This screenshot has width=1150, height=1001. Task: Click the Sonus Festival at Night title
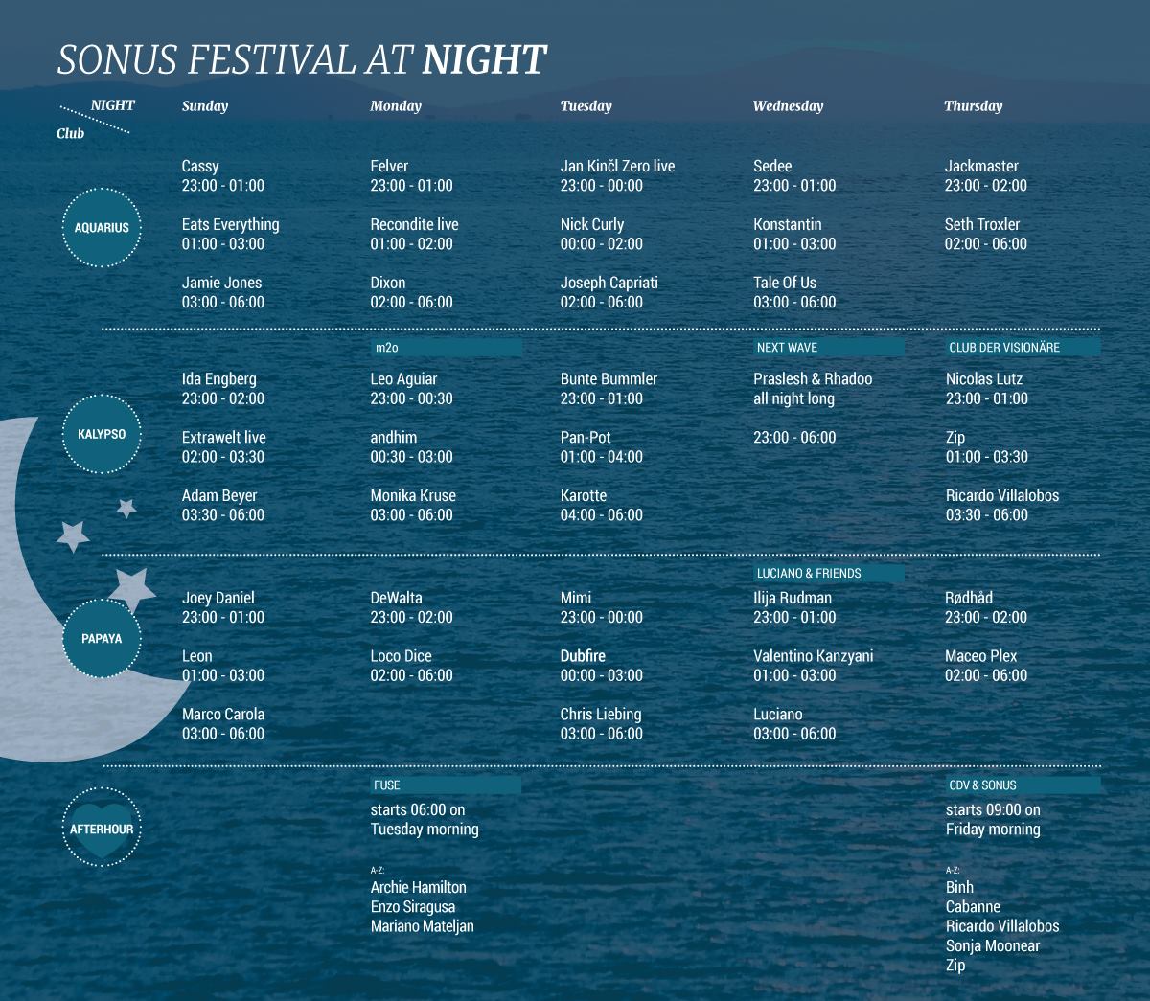pyautogui.click(x=302, y=59)
